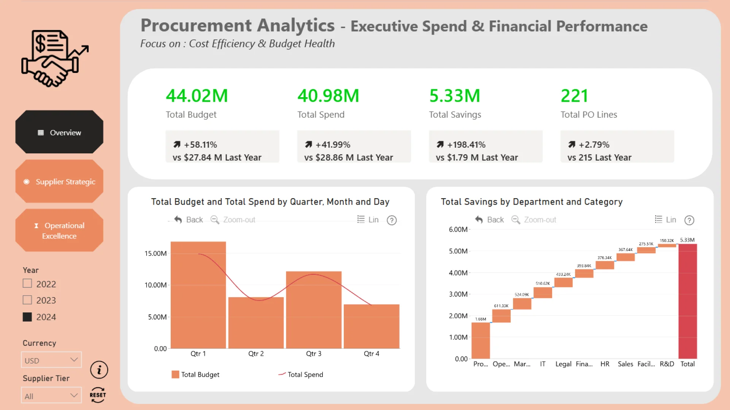Click Zoom-out magnifier in savings chart
The height and width of the screenshot is (410, 730).
click(516, 220)
